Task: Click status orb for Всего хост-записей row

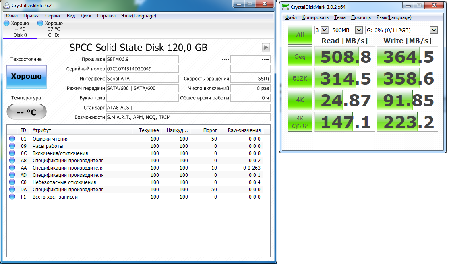Action: (12, 197)
